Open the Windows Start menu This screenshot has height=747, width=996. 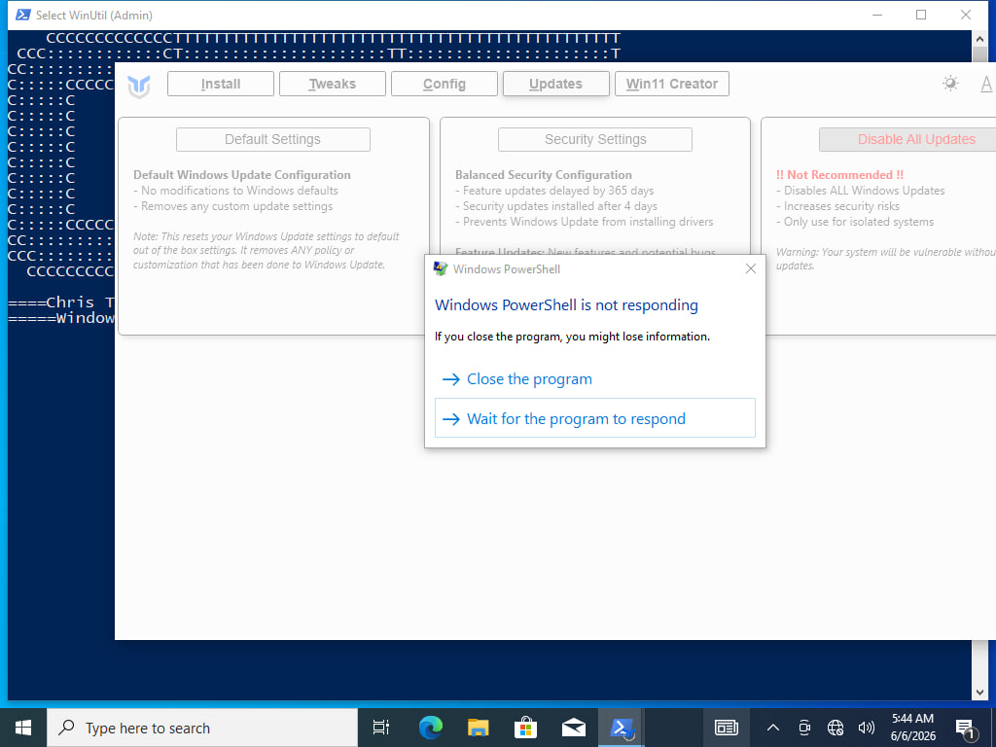pos(23,728)
